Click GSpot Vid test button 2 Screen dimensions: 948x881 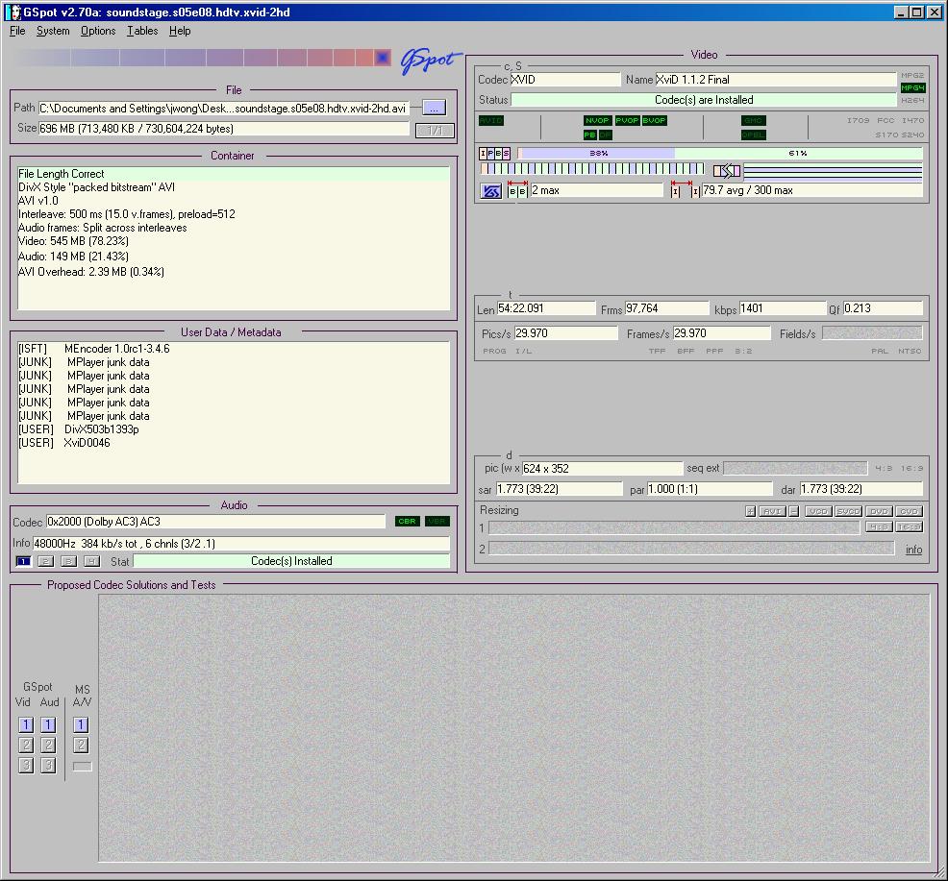pyautogui.click(x=26, y=745)
